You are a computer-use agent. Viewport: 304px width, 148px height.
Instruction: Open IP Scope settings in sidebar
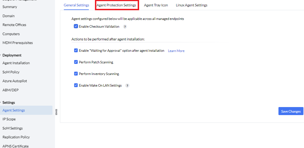click(9, 119)
